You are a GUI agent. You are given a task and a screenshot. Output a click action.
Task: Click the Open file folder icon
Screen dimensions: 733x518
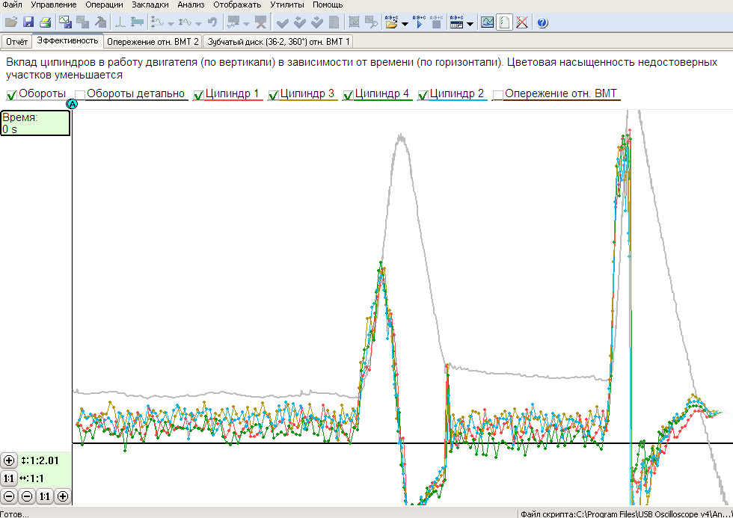pyautogui.click(x=11, y=22)
